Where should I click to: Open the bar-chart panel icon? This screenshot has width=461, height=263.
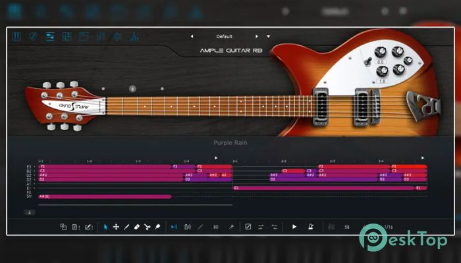pos(134,36)
